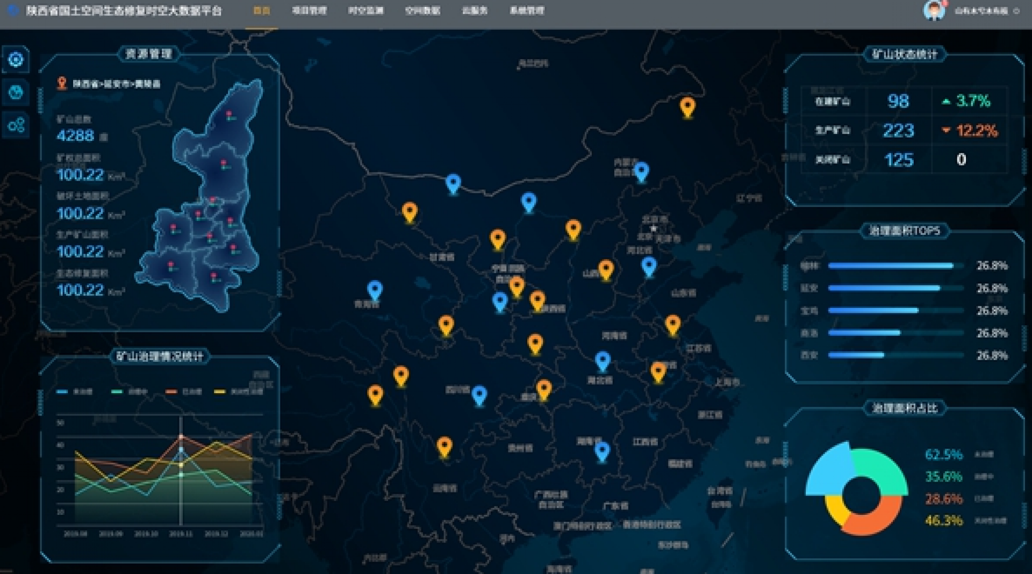This screenshot has height=574, width=1032.
Task: Toggle the 28.6% pie legend entry
Action: [959, 499]
